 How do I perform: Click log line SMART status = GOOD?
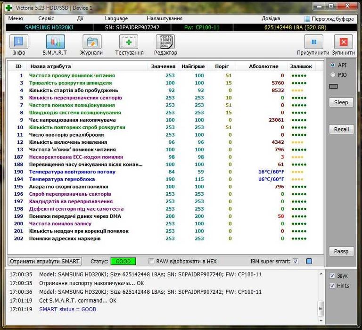coord(68,309)
